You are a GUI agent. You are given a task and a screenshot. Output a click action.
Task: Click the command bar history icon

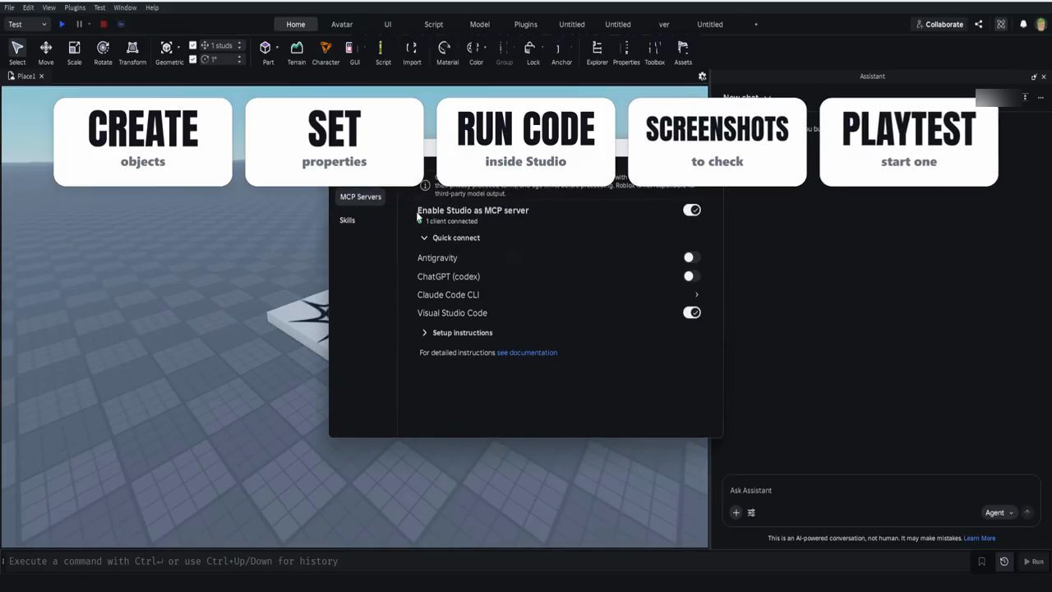[1004, 562]
